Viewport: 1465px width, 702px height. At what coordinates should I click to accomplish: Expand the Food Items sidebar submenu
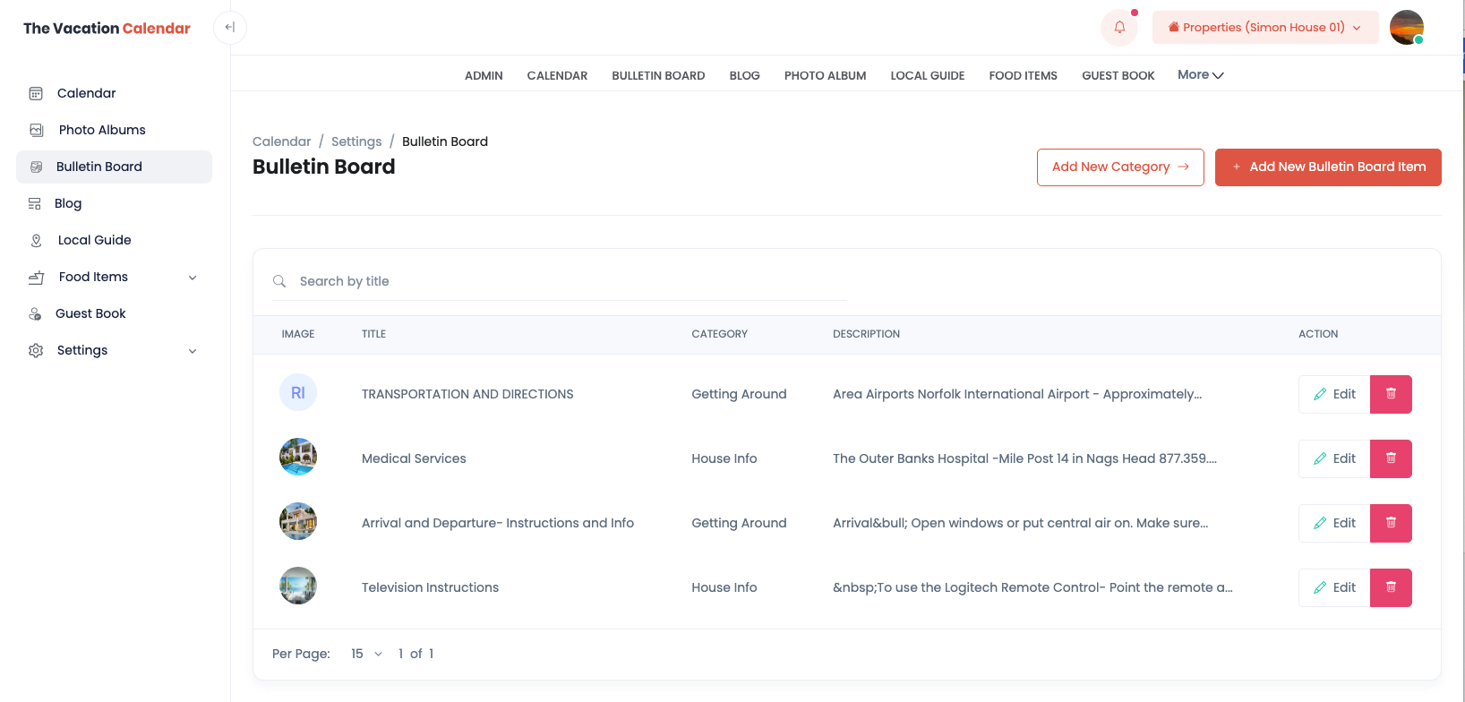coord(193,278)
